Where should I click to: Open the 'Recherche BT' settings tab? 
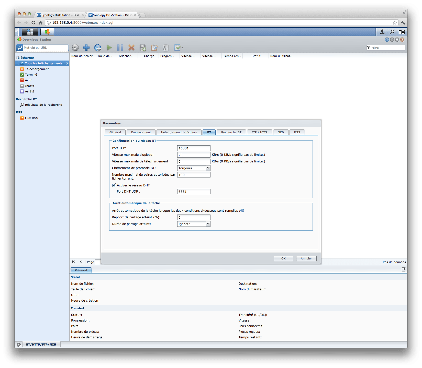tap(231, 132)
